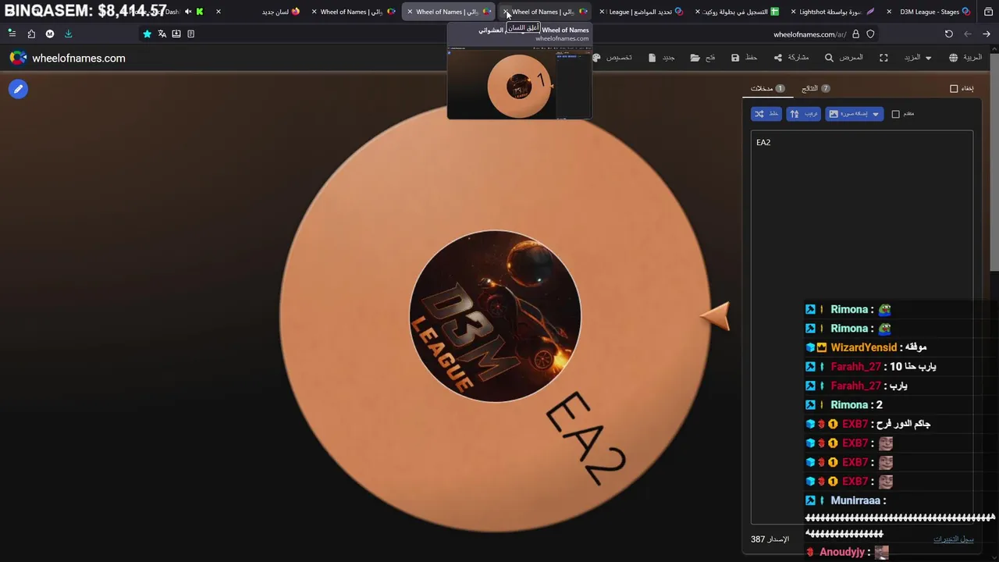Expand the More dropdown menu
Screen dimensions: 999x562
[x=917, y=58]
